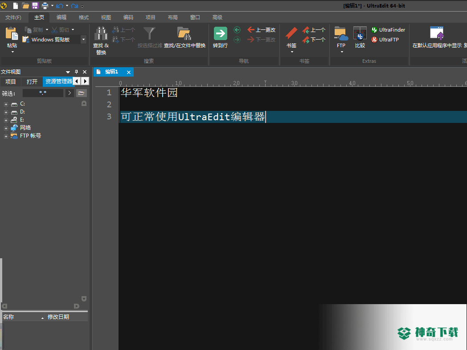Expand the C: drive node
The width and height of the screenshot is (467, 350).
6,105
